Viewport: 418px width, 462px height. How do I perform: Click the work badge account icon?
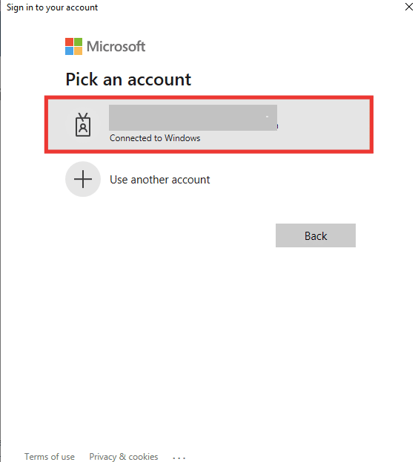click(83, 125)
